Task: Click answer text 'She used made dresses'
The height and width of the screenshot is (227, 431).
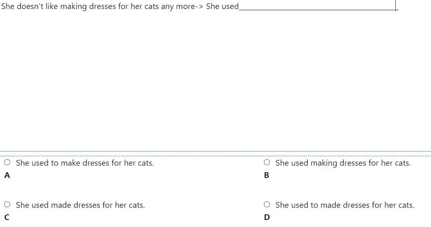Action: (80, 205)
